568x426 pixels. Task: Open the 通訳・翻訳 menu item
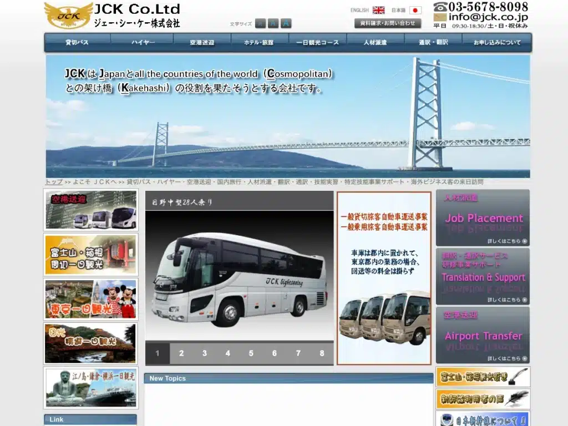pos(433,42)
